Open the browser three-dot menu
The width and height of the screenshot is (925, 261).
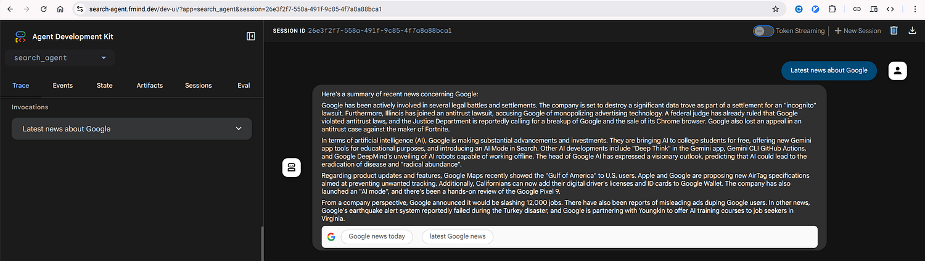(x=913, y=9)
